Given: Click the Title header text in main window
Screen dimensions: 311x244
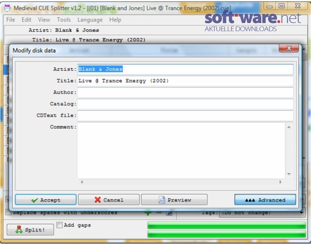Looking at the screenshot, I should [x=89, y=40].
